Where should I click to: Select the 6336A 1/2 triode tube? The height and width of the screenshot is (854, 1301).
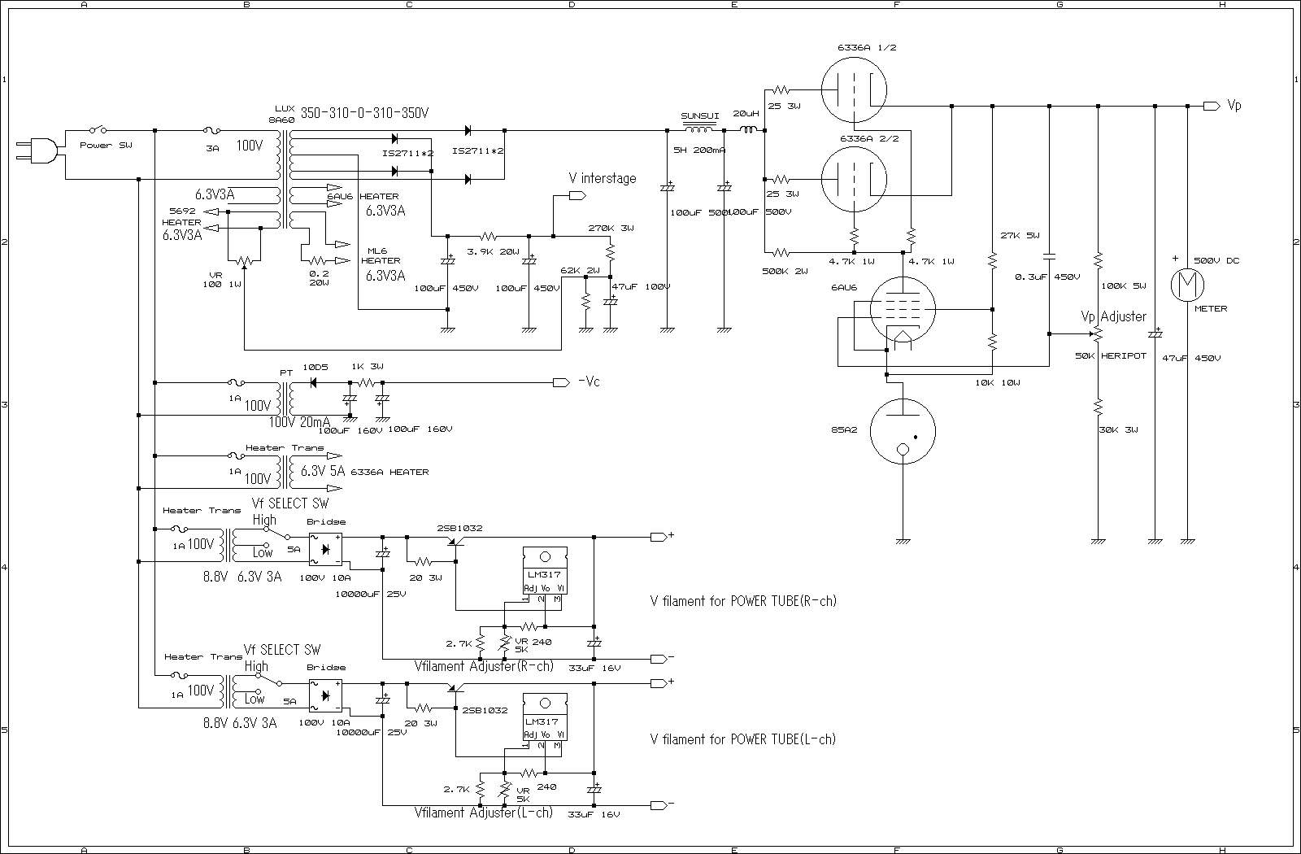point(853,89)
